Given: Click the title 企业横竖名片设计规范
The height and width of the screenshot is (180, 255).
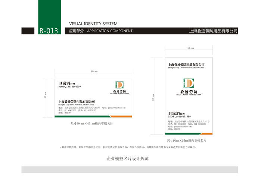Looking at the screenshot, I should tap(128, 158).
